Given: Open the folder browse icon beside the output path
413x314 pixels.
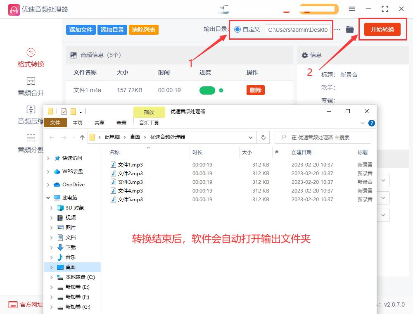Looking at the screenshot, I should [x=349, y=29].
